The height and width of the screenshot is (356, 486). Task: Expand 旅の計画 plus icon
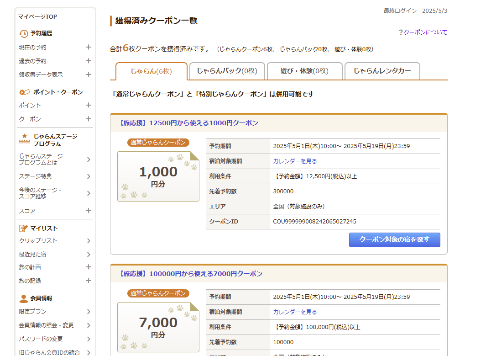pyautogui.click(x=89, y=267)
